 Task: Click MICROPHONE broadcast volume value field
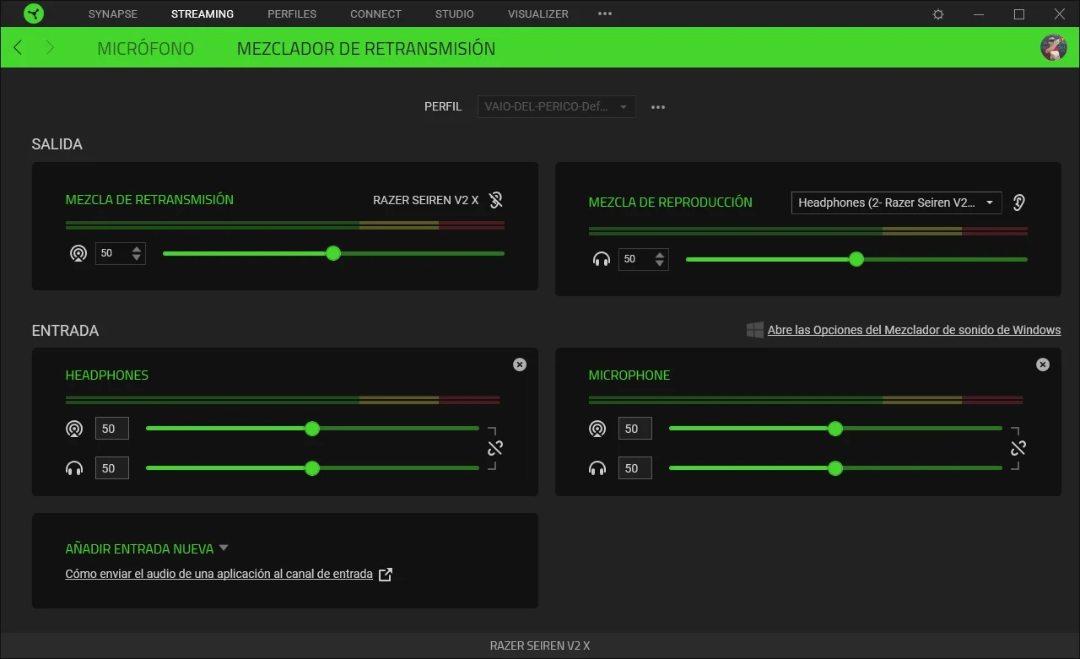point(635,429)
